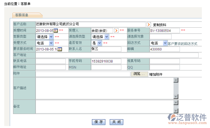Click up arrow in 备注 scrollbar
Screen dimensions: 210x128
click(176, 103)
